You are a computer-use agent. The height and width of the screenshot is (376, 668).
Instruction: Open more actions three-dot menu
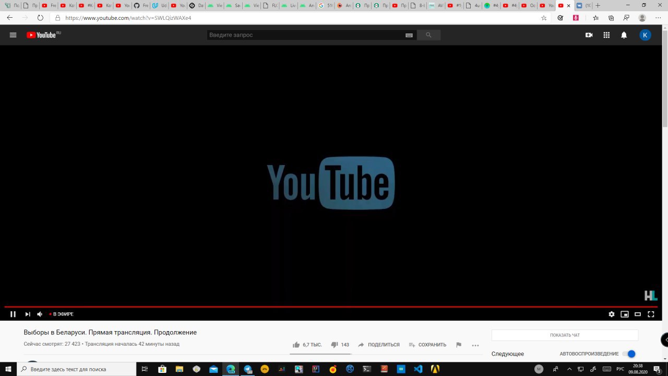(475, 345)
